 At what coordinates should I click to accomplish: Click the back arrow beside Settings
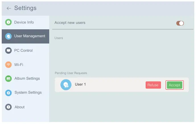click(x=9, y=8)
